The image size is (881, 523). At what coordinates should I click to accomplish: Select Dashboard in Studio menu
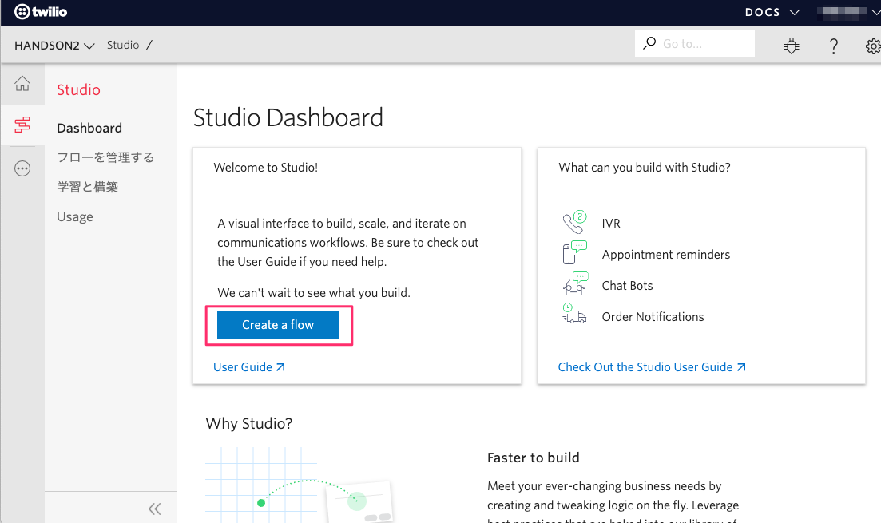coord(89,128)
